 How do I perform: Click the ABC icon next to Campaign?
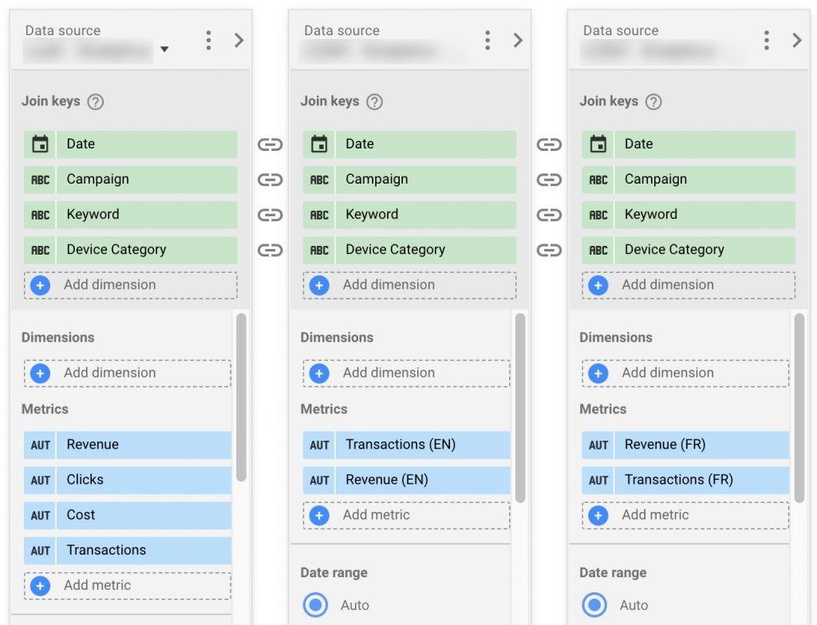point(39,179)
